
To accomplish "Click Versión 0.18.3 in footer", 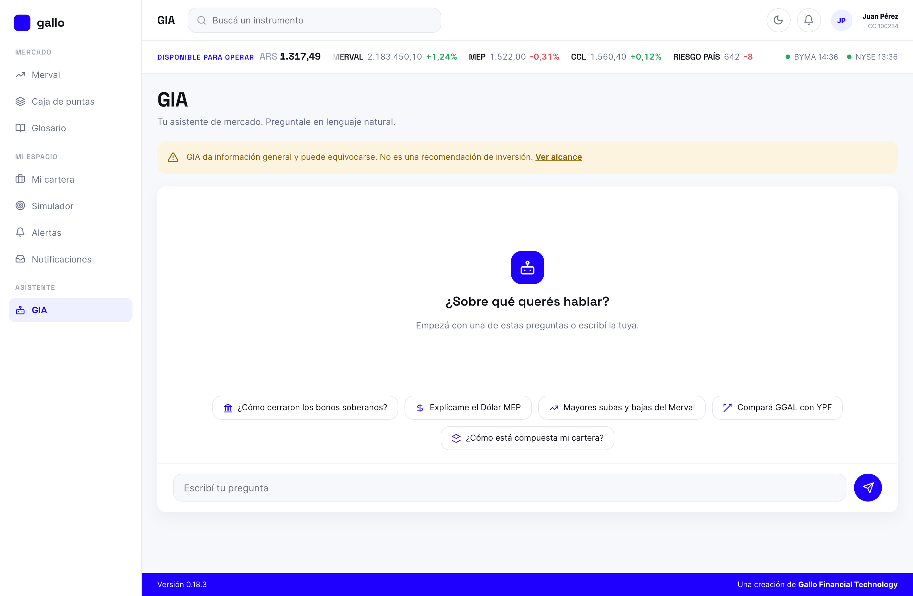I will [x=182, y=584].
